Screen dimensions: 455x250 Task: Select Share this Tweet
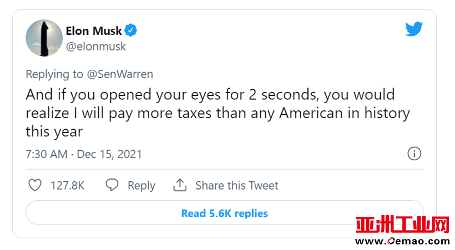click(236, 186)
